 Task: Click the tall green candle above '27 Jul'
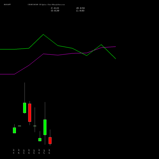pos(45,127)
